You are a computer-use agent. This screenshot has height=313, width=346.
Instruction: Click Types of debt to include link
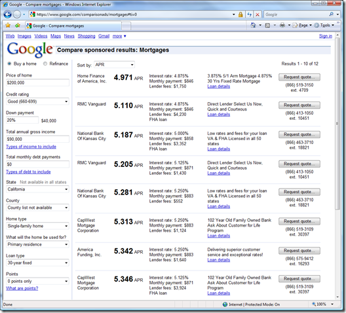(x=28, y=172)
